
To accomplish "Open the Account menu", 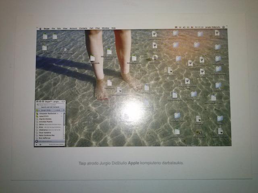I will click(73, 28).
